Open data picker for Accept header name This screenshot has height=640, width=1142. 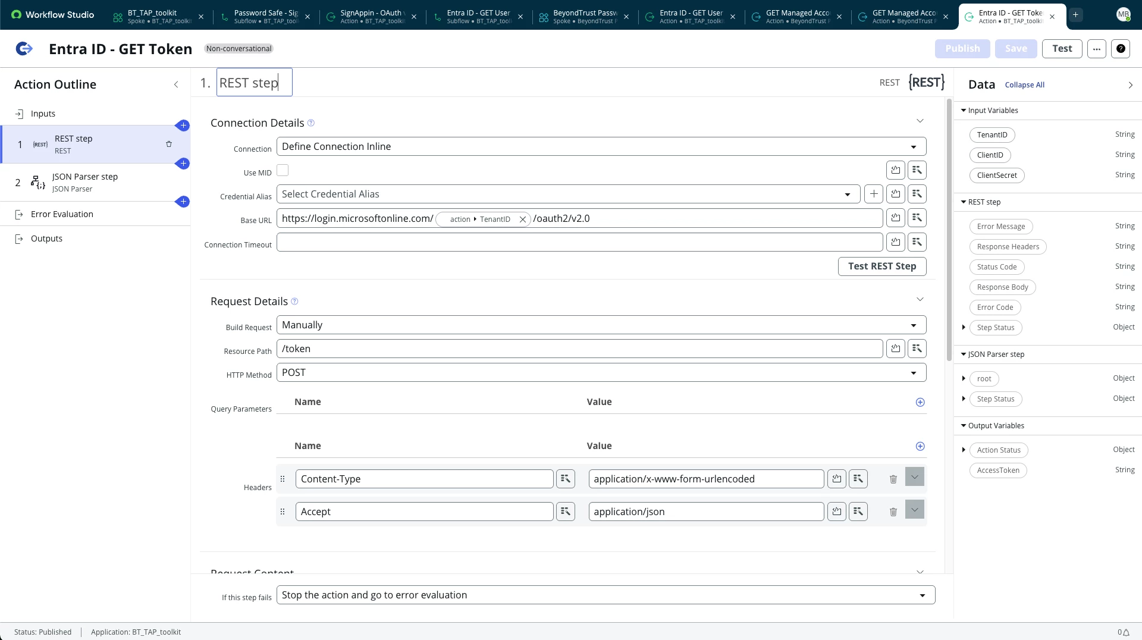tap(566, 512)
